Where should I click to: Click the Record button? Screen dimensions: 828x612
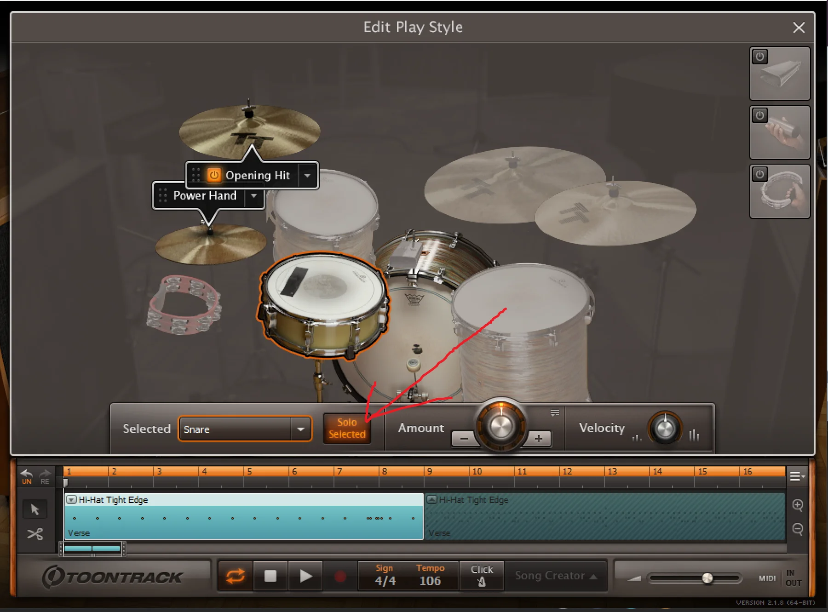[340, 576]
